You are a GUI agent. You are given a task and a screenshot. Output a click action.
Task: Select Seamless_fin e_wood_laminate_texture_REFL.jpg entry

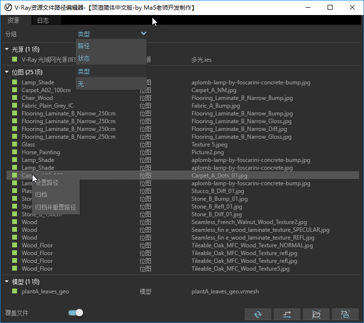[x=253, y=237]
